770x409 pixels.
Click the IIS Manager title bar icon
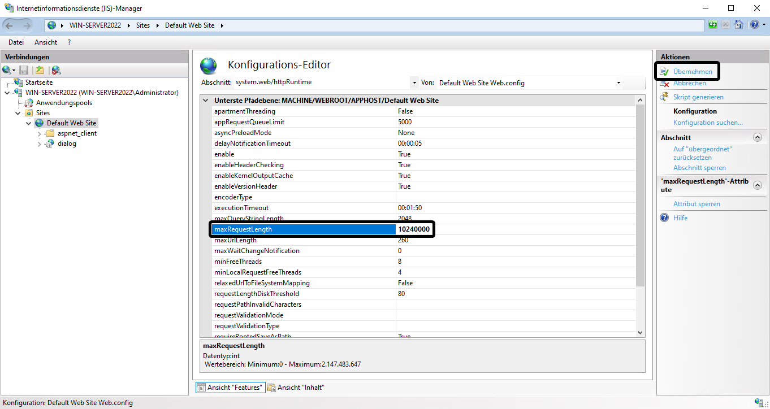(8, 8)
